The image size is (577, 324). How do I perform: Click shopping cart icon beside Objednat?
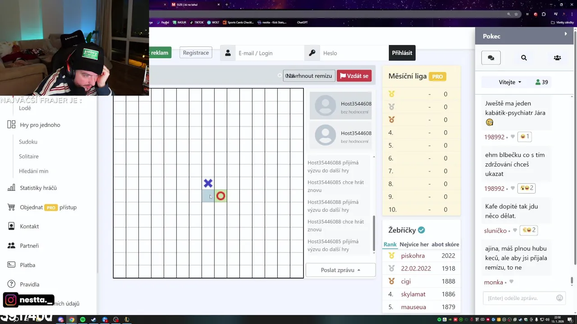11,207
